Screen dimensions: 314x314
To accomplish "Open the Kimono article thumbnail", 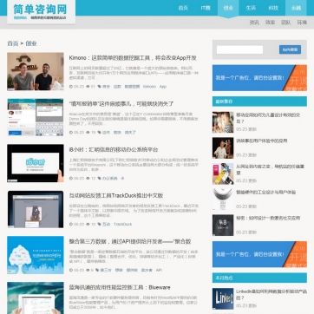I will point(36,71).
